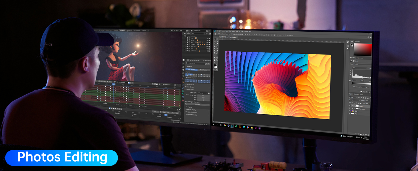Click the Calculate button for motion paths
The image size is (418, 171).
(197, 104)
